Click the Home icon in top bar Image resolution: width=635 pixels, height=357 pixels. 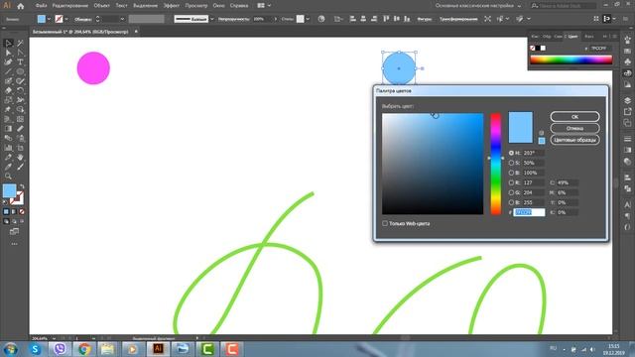[20, 6]
